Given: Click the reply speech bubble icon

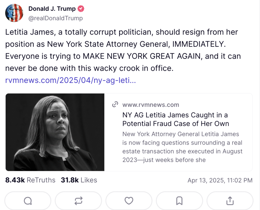Looking at the screenshot, I should point(28,201).
